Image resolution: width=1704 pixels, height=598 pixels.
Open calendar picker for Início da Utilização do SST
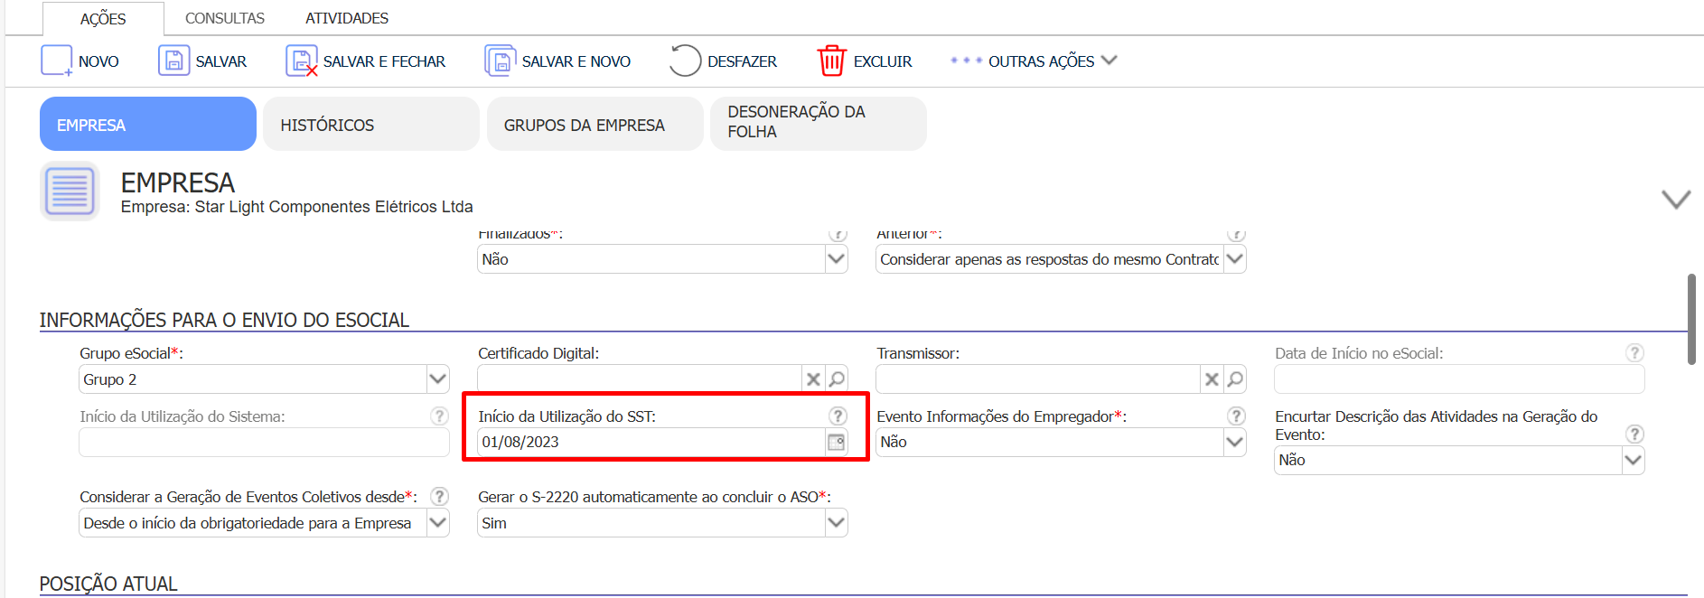pyautogui.click(x=837, y=442)
